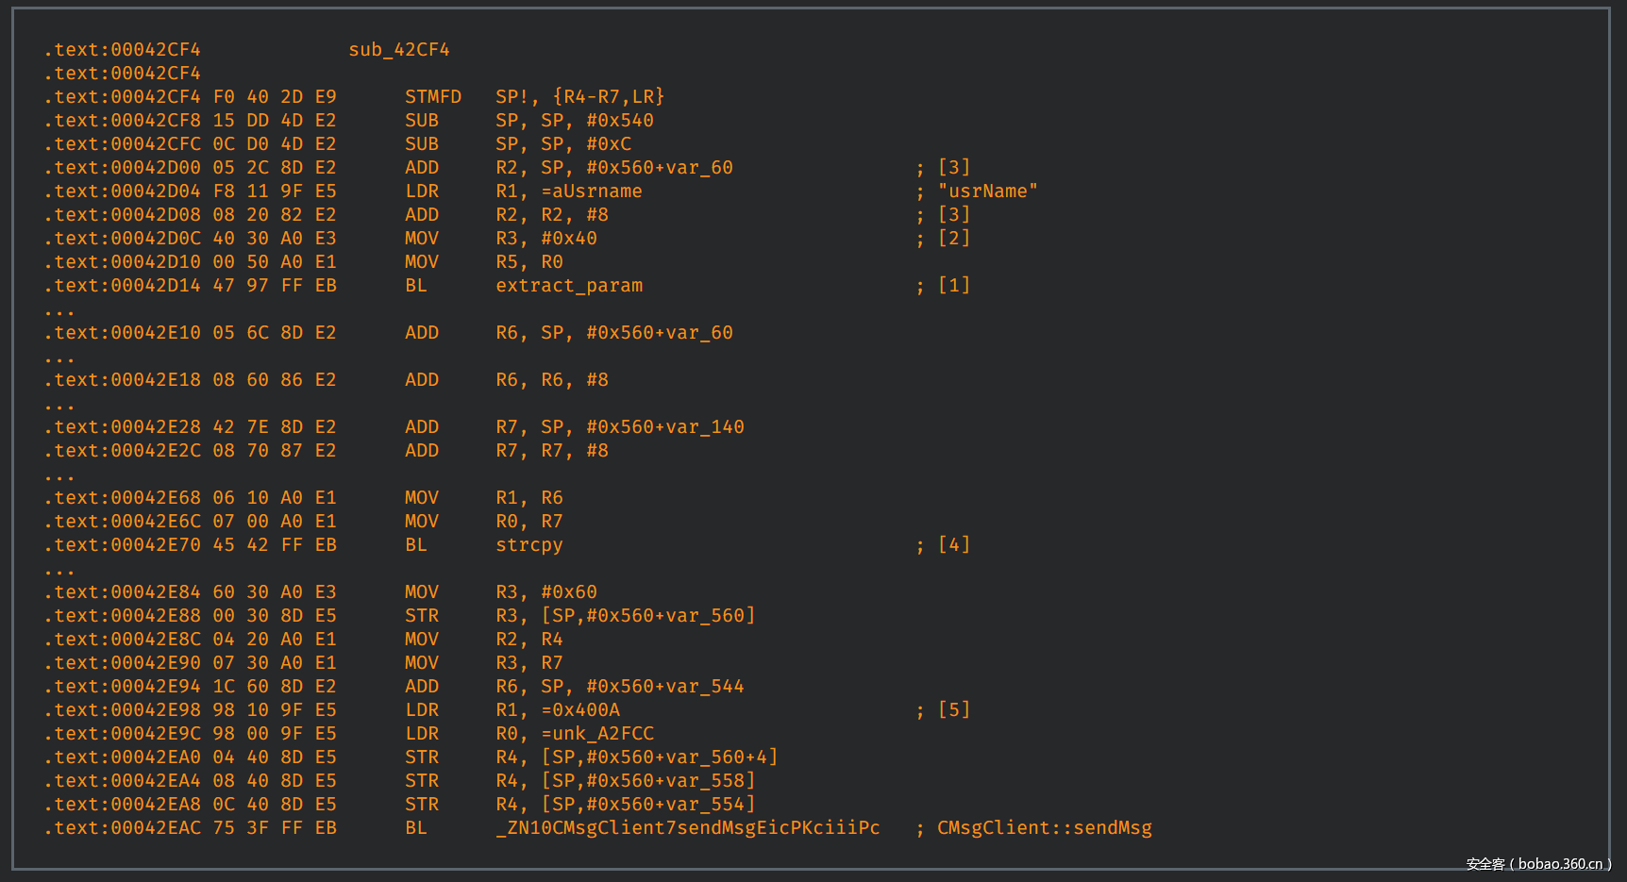This screenshot has height=882, width=1627.
Task: Select the address .text:00042E70
Action: click(x=122, y=545)
